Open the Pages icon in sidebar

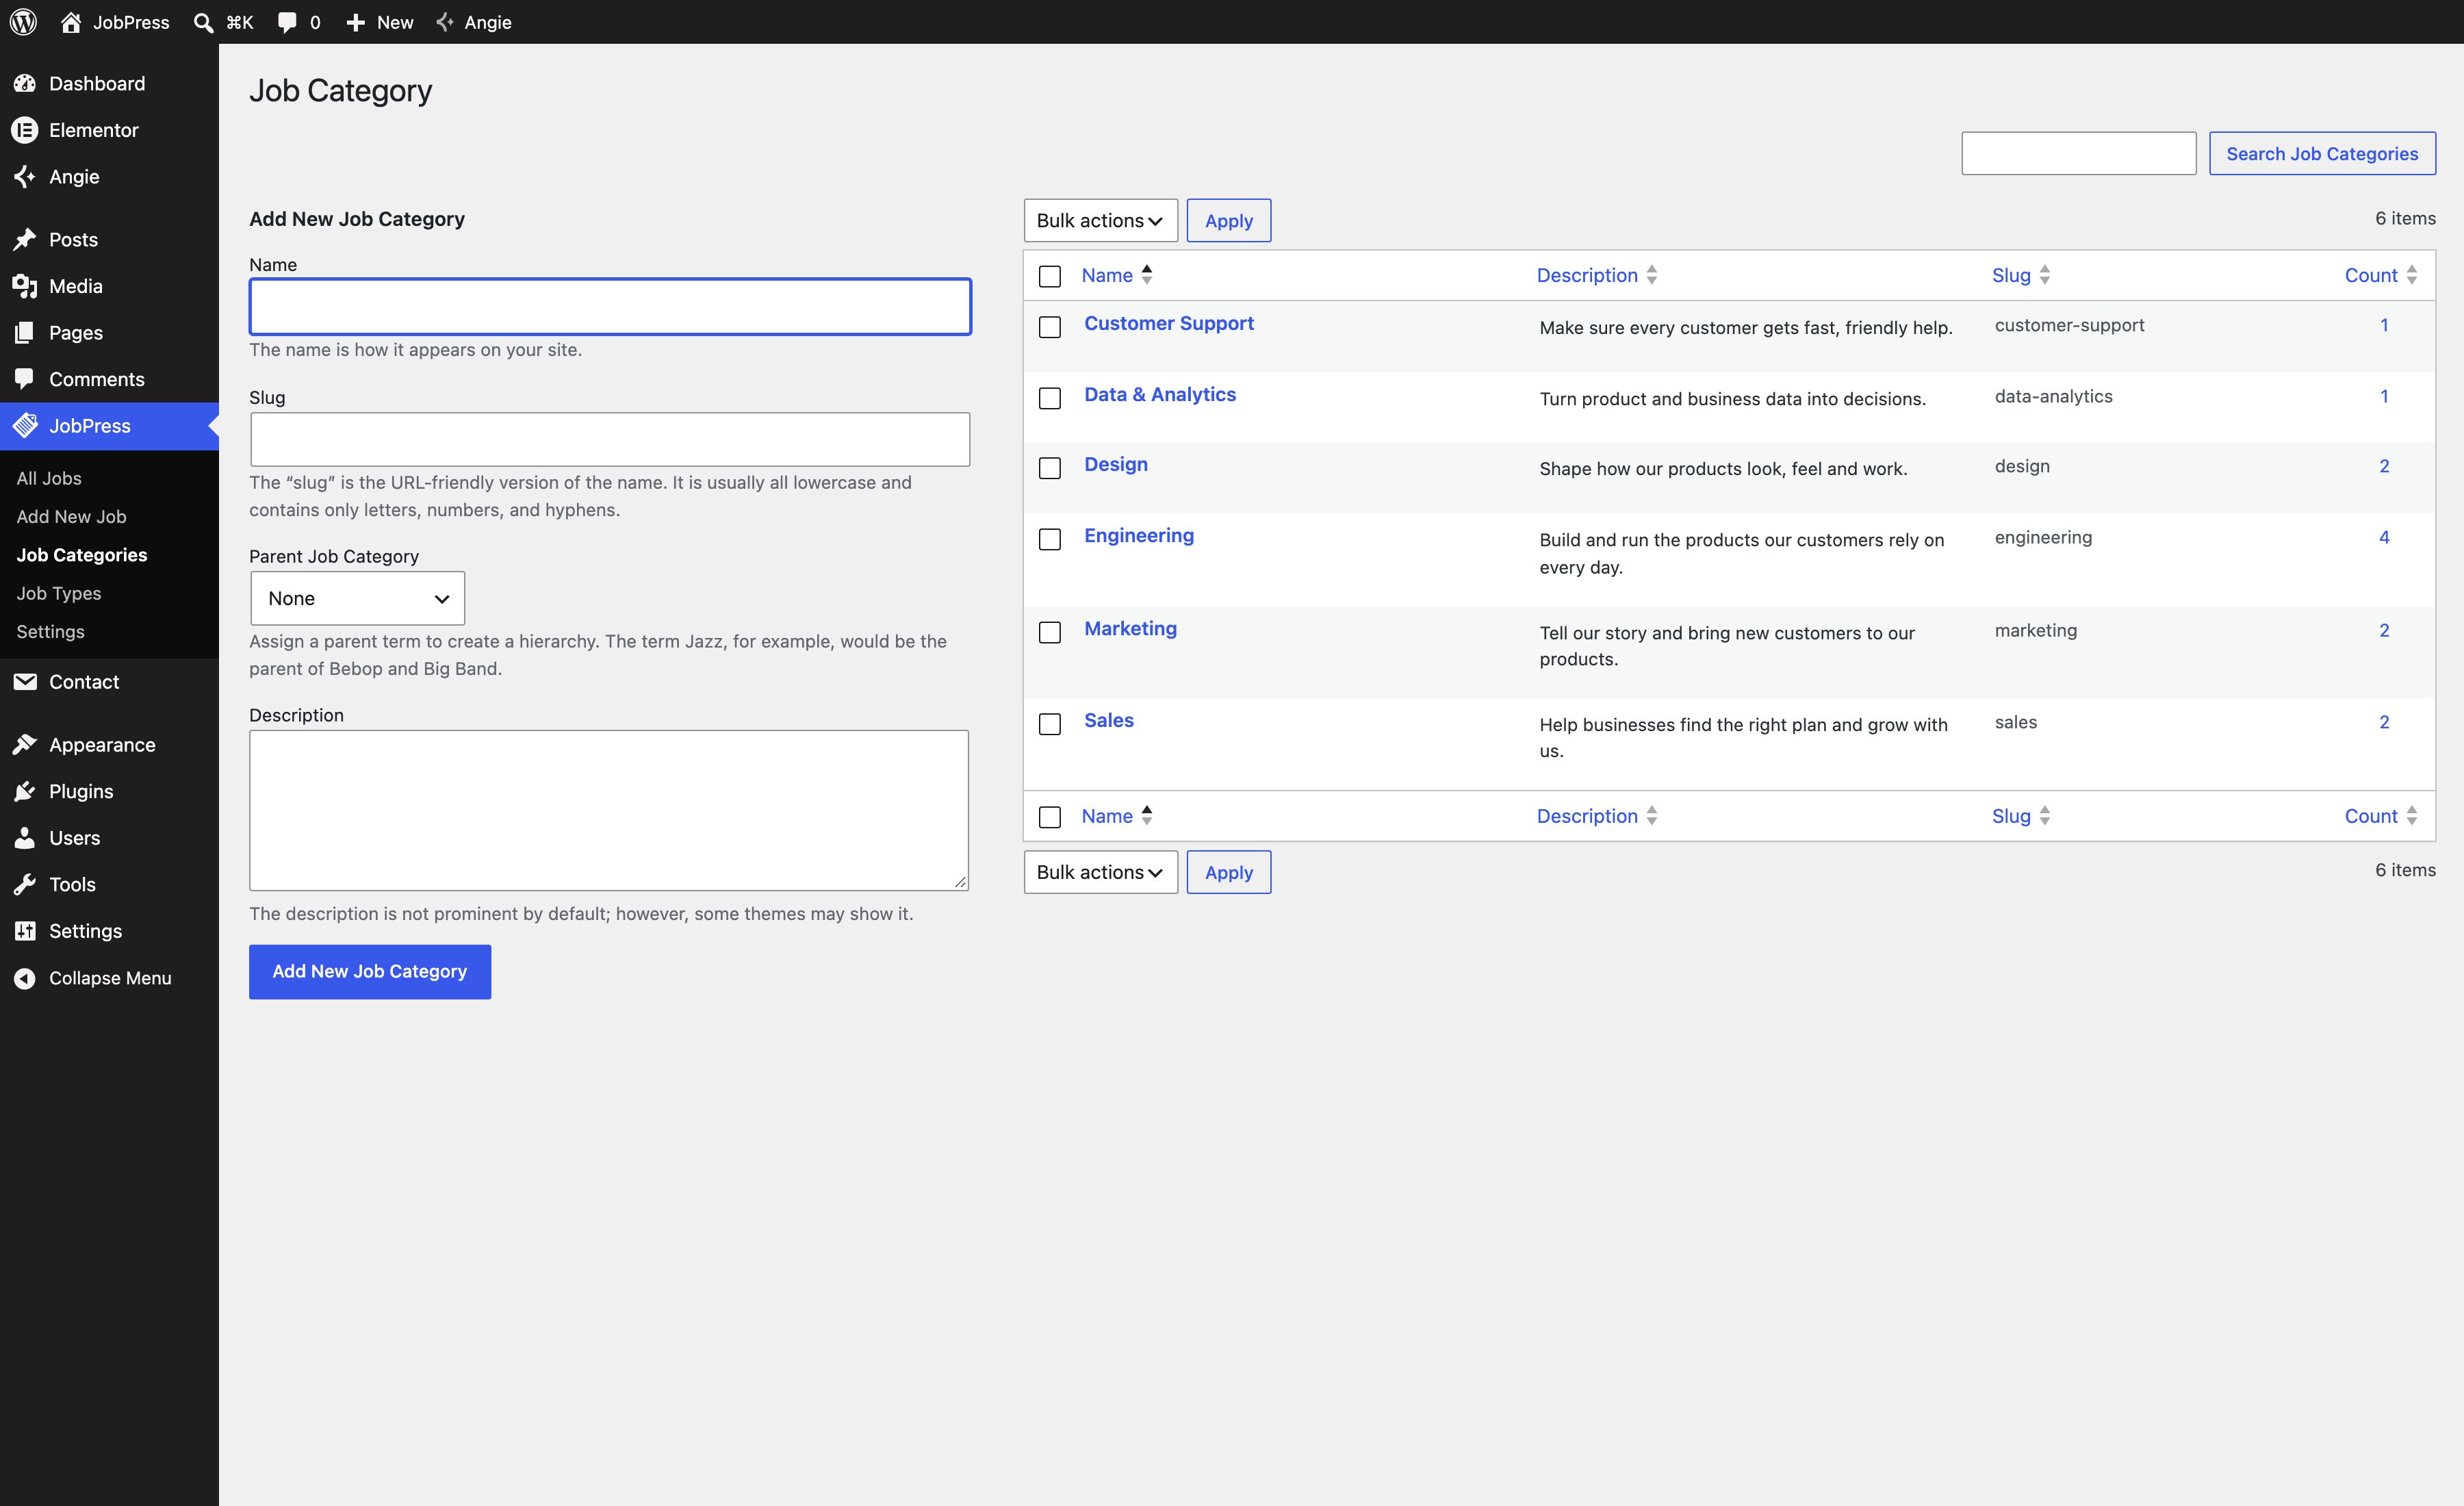pos(25,333)
